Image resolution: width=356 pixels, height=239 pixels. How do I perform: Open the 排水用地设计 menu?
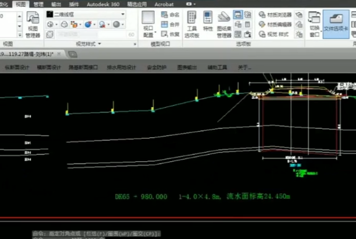[122, 67]
